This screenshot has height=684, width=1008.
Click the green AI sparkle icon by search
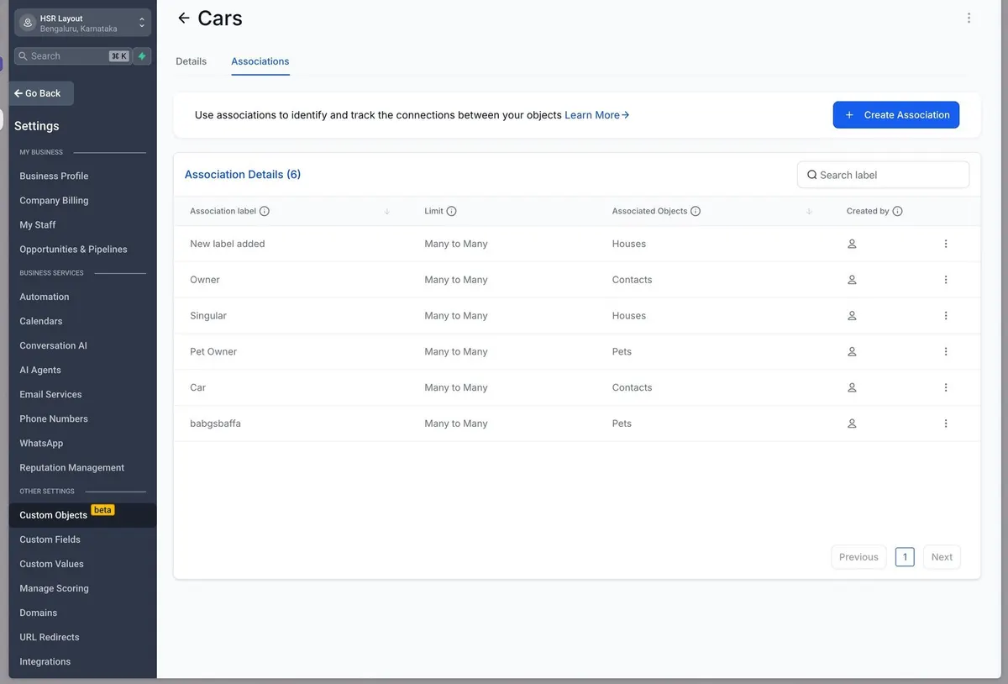pyautogui.click(x=142, y=56)
